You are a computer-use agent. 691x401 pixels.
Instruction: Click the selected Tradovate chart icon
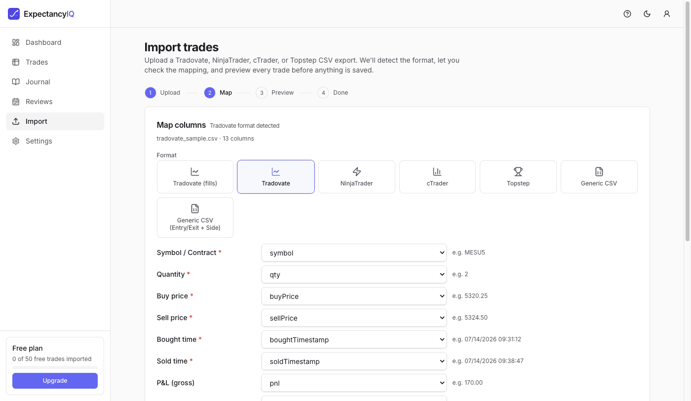[x=276, y=172]
